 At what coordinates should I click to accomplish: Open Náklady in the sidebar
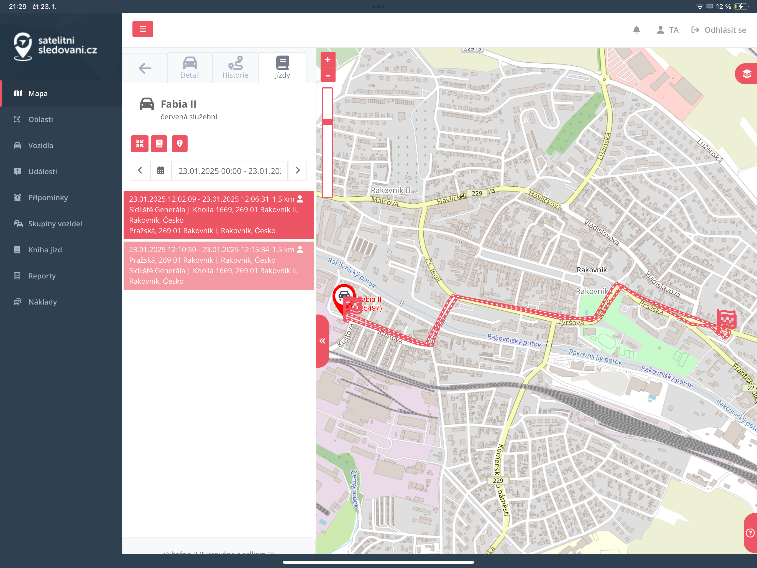[x=61, y=302]
